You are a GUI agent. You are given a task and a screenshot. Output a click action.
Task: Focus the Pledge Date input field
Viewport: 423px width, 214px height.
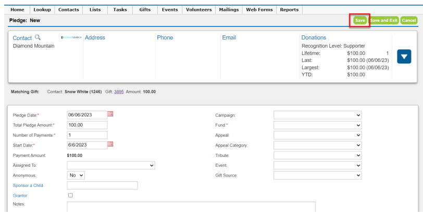pyautogui.click(x=87, y=115)
